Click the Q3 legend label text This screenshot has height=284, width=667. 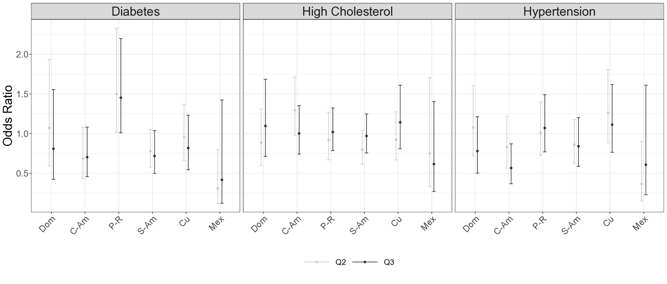pos(389,262)
